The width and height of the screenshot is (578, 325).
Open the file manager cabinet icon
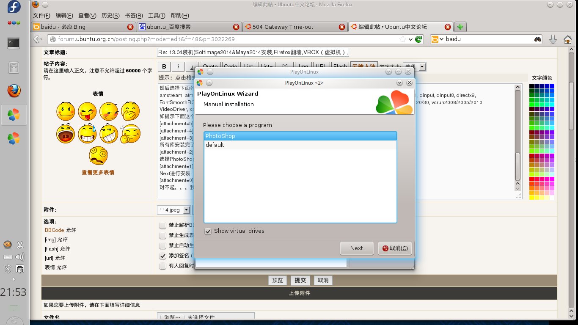point(14,67)
